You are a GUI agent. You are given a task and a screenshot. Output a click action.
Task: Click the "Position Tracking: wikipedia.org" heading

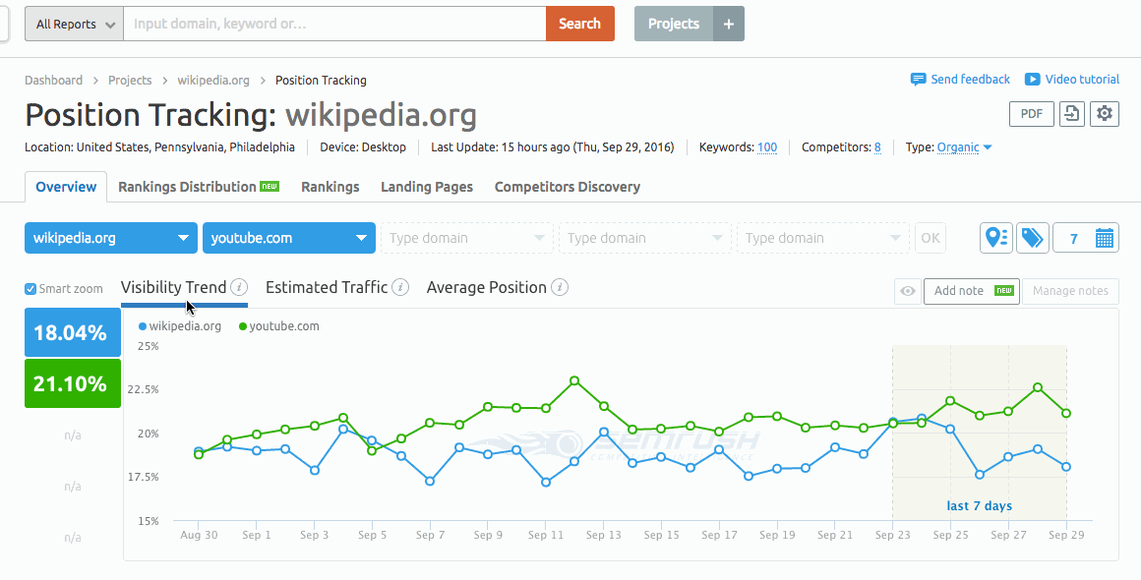251,115
